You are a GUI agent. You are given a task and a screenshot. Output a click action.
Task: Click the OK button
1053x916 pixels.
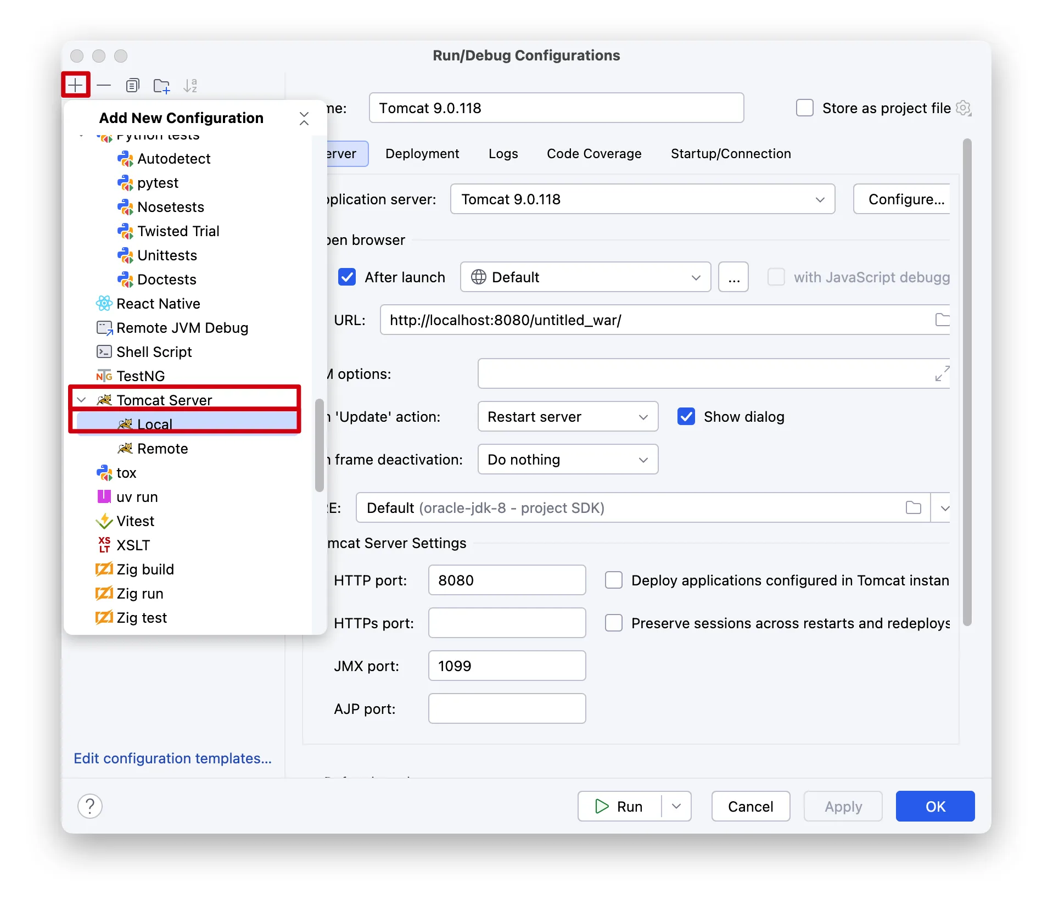[936, 806]
